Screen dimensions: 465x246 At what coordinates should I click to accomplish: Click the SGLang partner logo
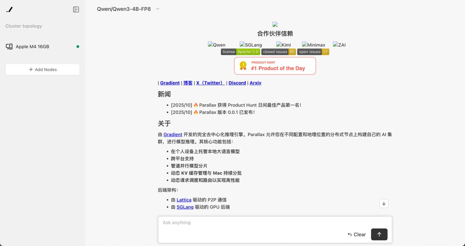click(250, 45)
